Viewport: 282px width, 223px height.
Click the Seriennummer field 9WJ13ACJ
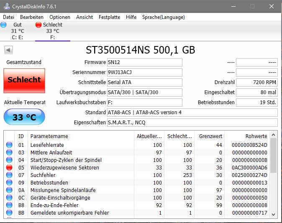[x=145, y=72]
